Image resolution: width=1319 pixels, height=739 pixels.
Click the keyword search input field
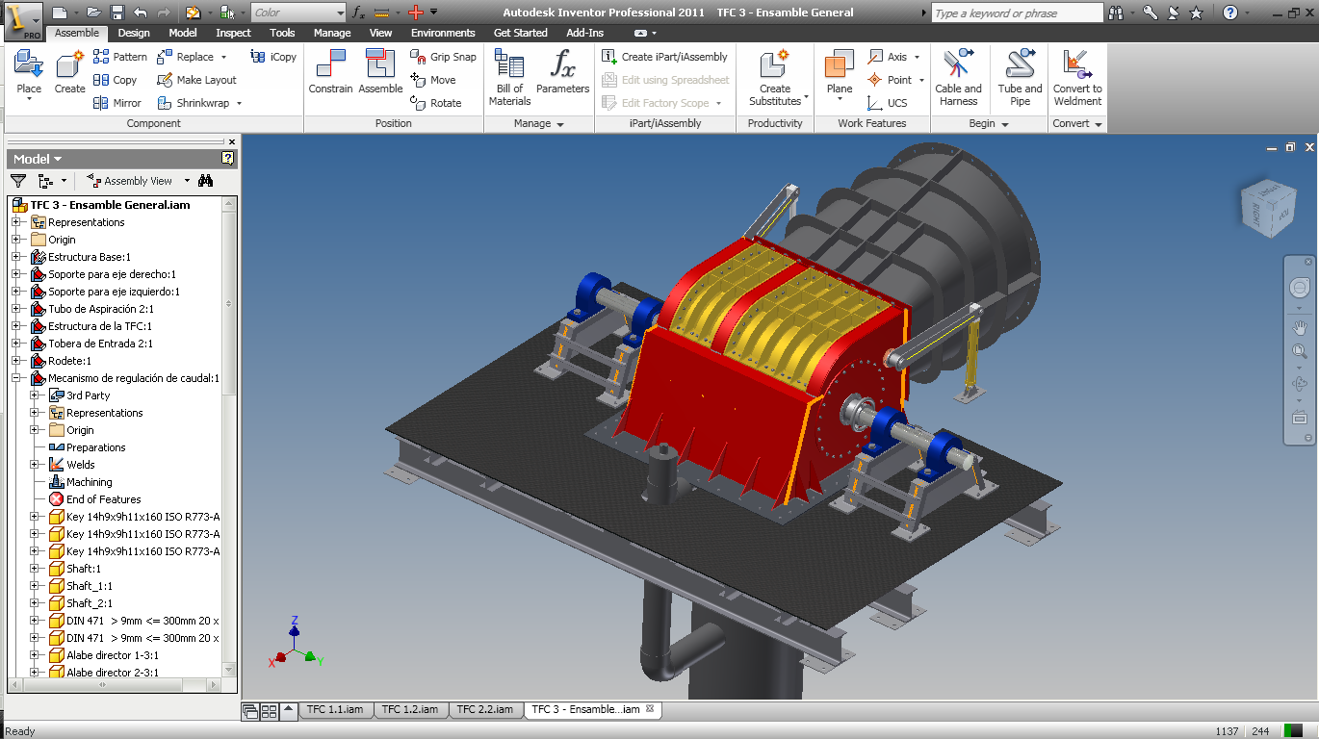(x=1017, y=13)
